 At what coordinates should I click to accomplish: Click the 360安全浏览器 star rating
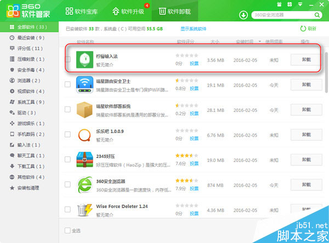[187, 180]
